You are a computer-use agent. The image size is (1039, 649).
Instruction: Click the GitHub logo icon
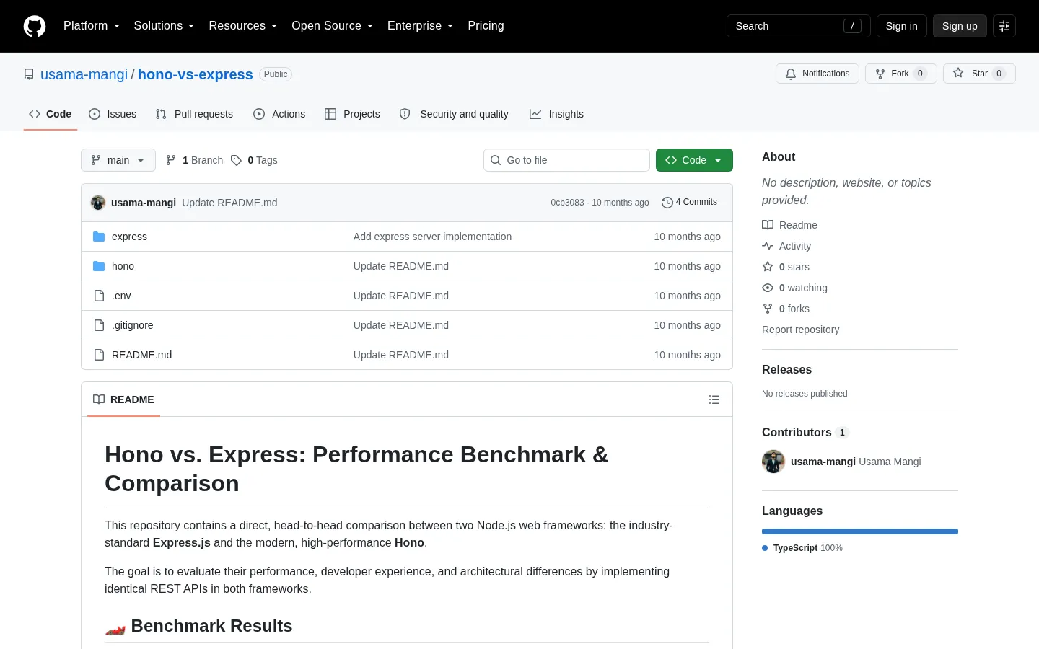(35, 26)
